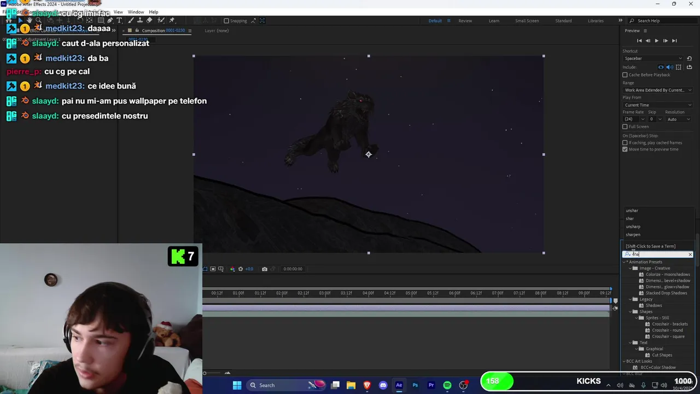Select suggested search term 'unshar'

click(632, 211)
